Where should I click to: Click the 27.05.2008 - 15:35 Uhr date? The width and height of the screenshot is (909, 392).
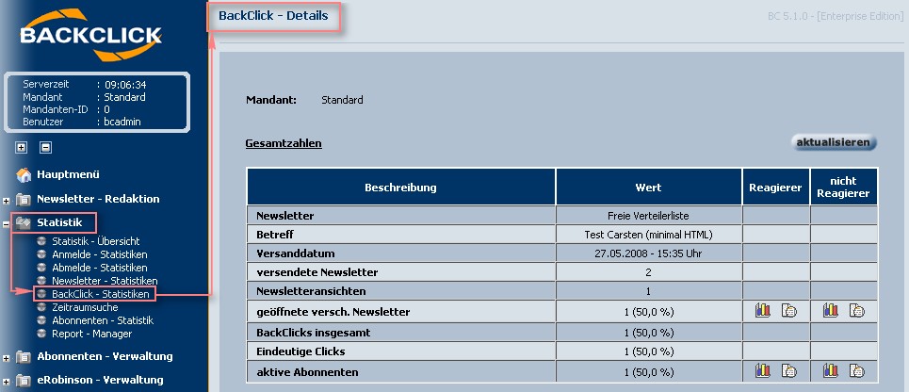point(649,253)
